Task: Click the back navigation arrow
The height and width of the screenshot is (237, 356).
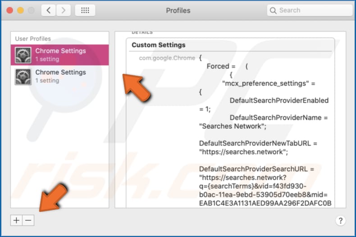Action: point(49,10)
